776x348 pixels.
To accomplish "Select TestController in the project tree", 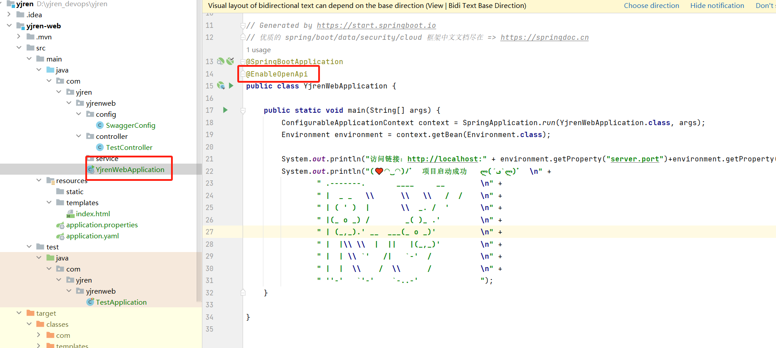I will tap(129, 147).
